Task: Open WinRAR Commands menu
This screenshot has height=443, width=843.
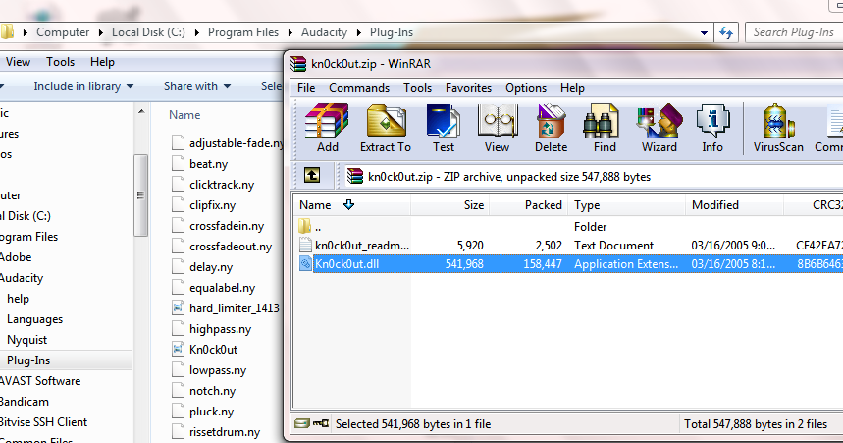Action: [x=359, y=88]
